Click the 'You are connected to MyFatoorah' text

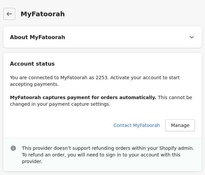tap(48, 78)
